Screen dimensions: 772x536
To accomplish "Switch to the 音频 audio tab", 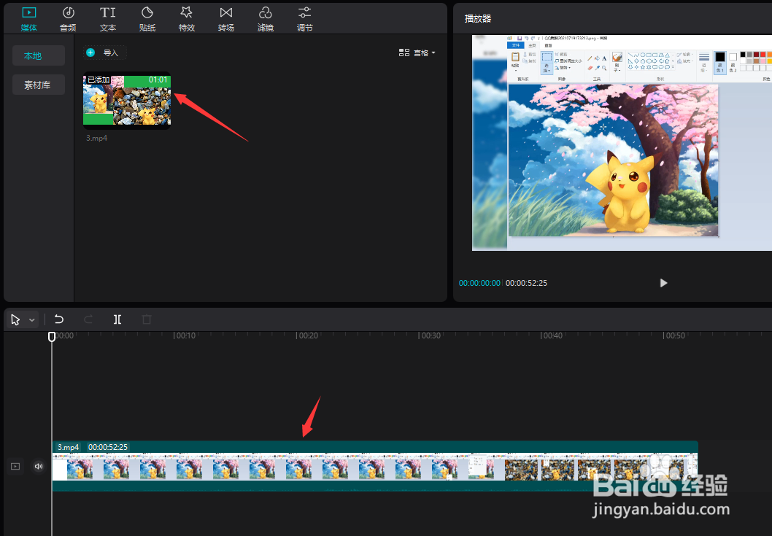I will (x=68, y=19).
